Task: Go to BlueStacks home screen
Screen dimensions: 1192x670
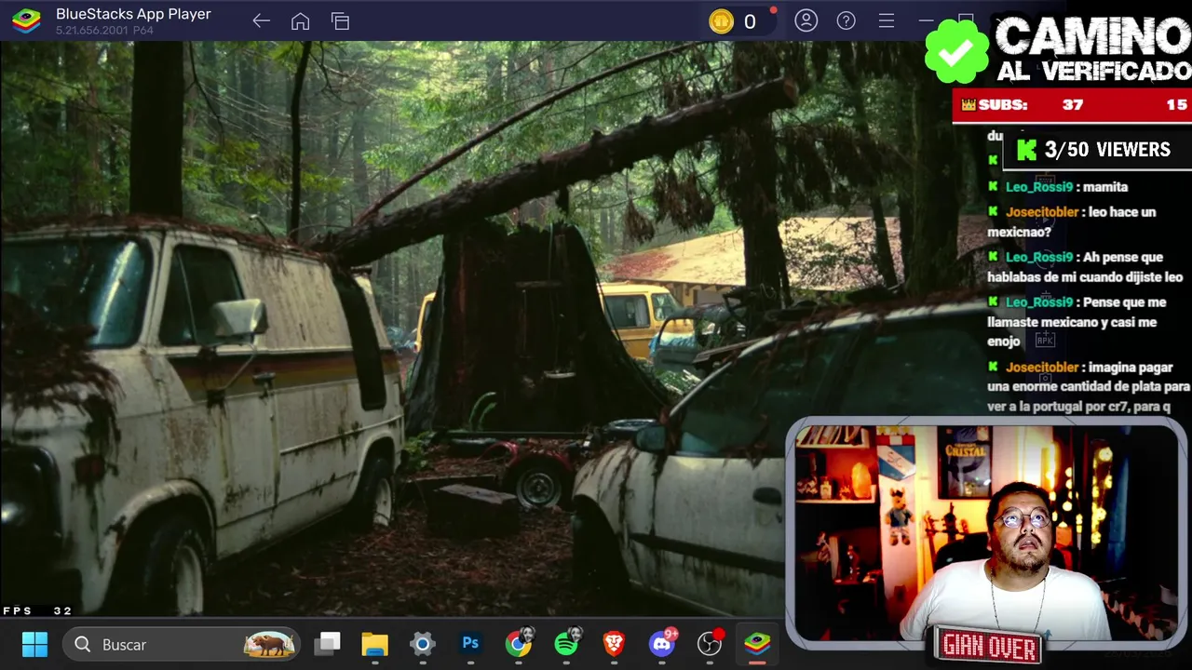Action: point(300,21)
